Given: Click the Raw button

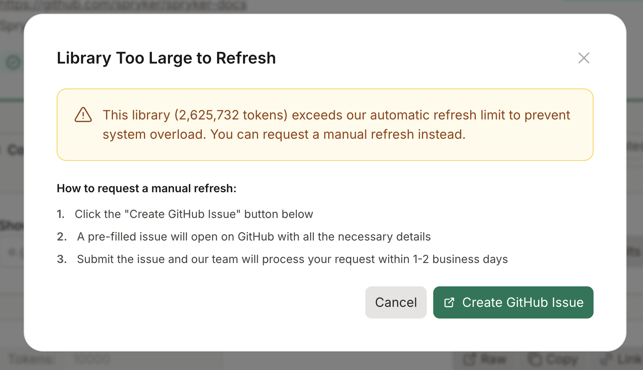Looking at the screenshot, I should tap(483, 359).
